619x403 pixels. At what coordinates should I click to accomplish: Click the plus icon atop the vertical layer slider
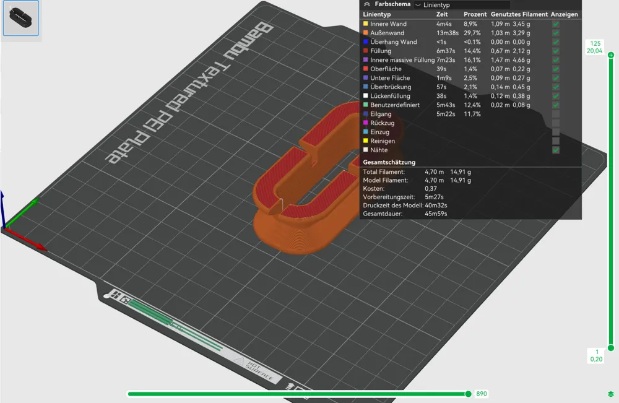tap(611, 54)
